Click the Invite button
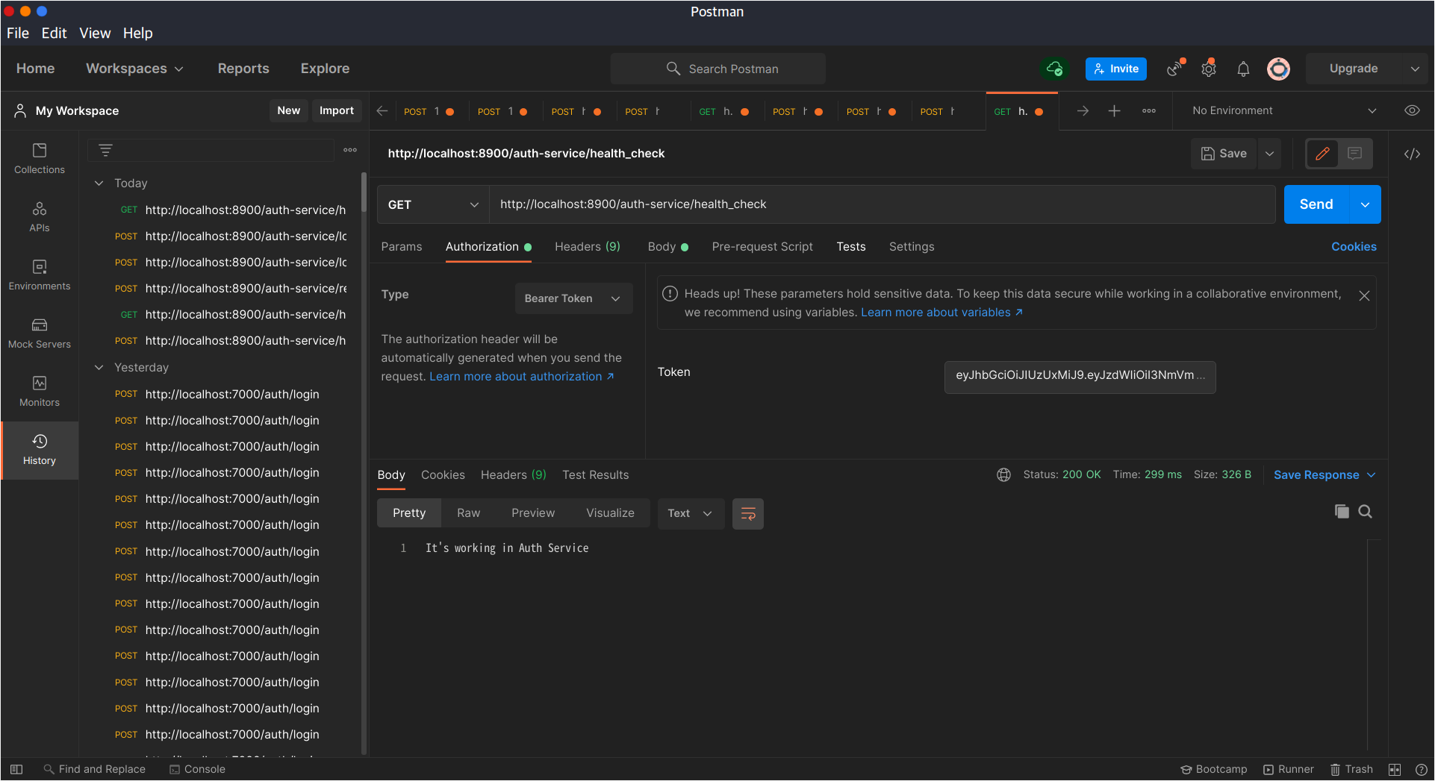Screen dimensions: 1435x781 [1116, 69]
